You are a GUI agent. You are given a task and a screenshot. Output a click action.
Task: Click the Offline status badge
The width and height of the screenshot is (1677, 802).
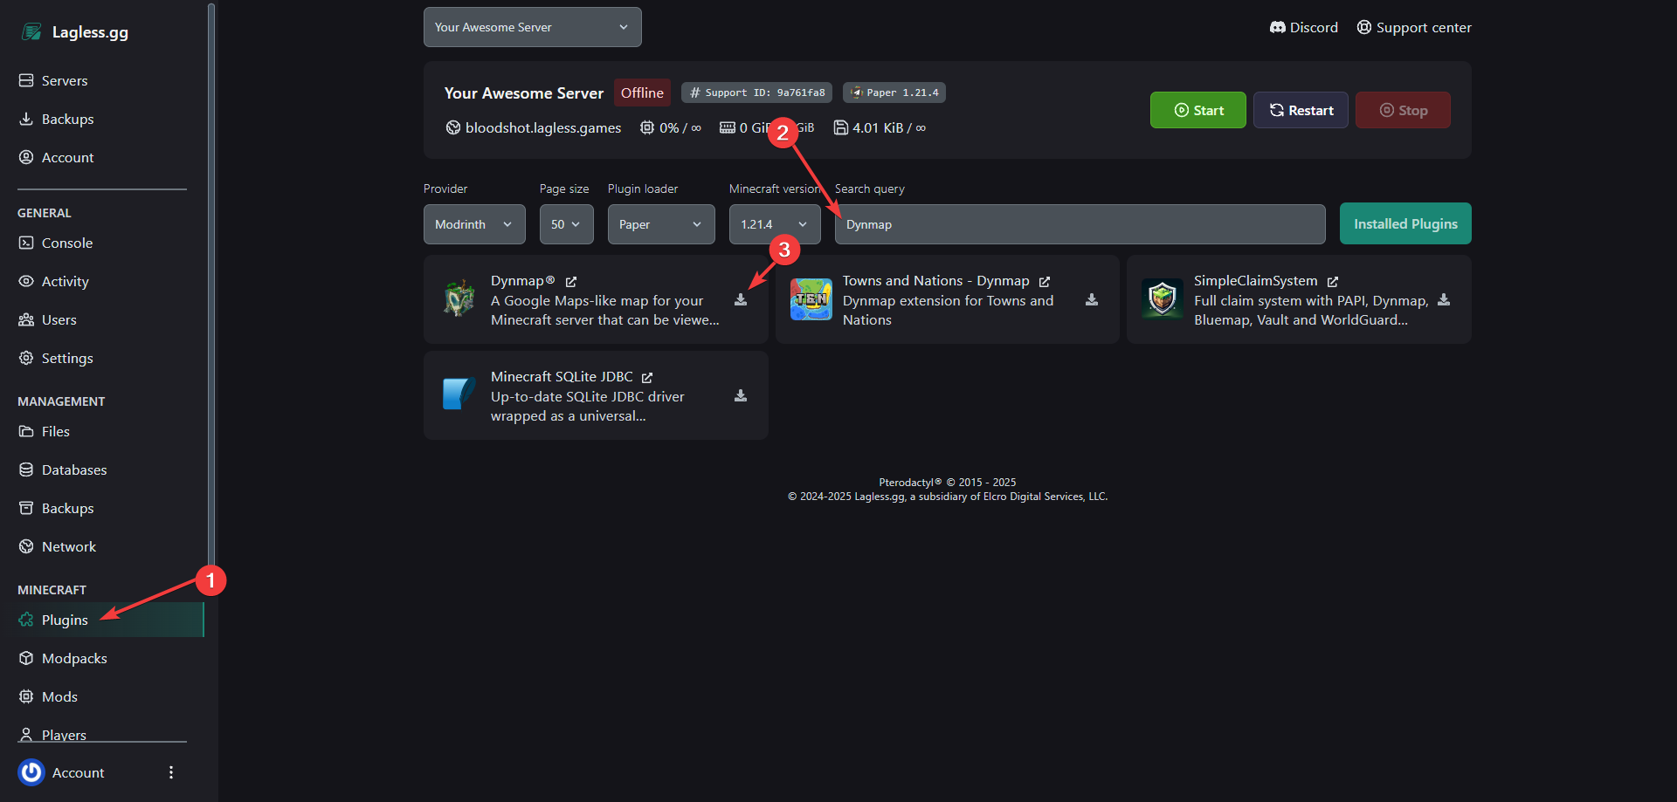click(x=642, y=93)
